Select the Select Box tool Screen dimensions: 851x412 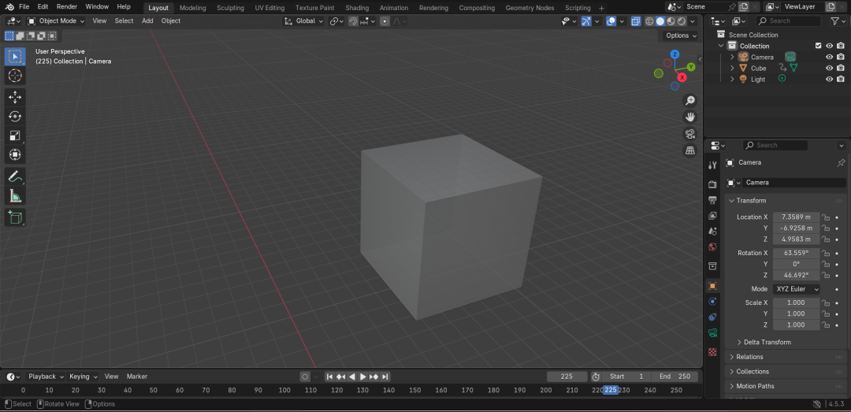pos(15,57)
